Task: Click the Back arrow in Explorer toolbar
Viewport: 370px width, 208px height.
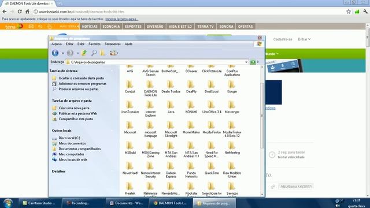Action: tap(55, 53)
